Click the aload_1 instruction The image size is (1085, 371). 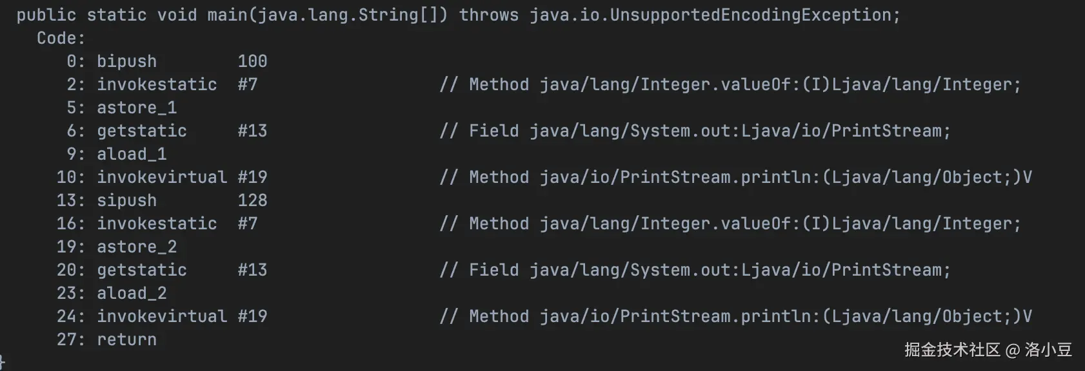point(132,154)
